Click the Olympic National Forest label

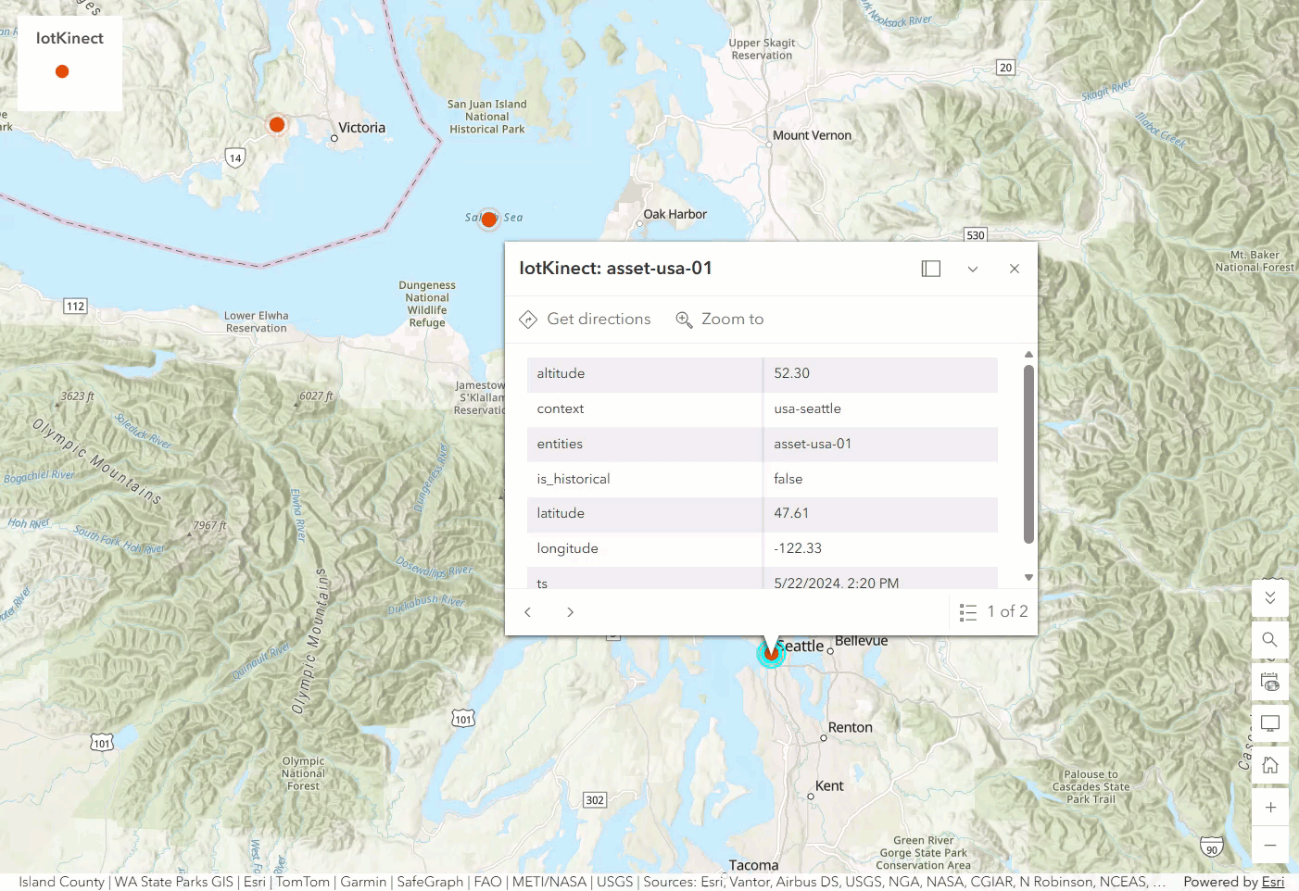(x=303, y=773)
